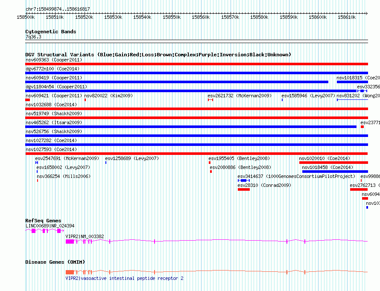
Task: Click the nsv609363 (Cooper2011) red loss bar
Action: (196, 64)
